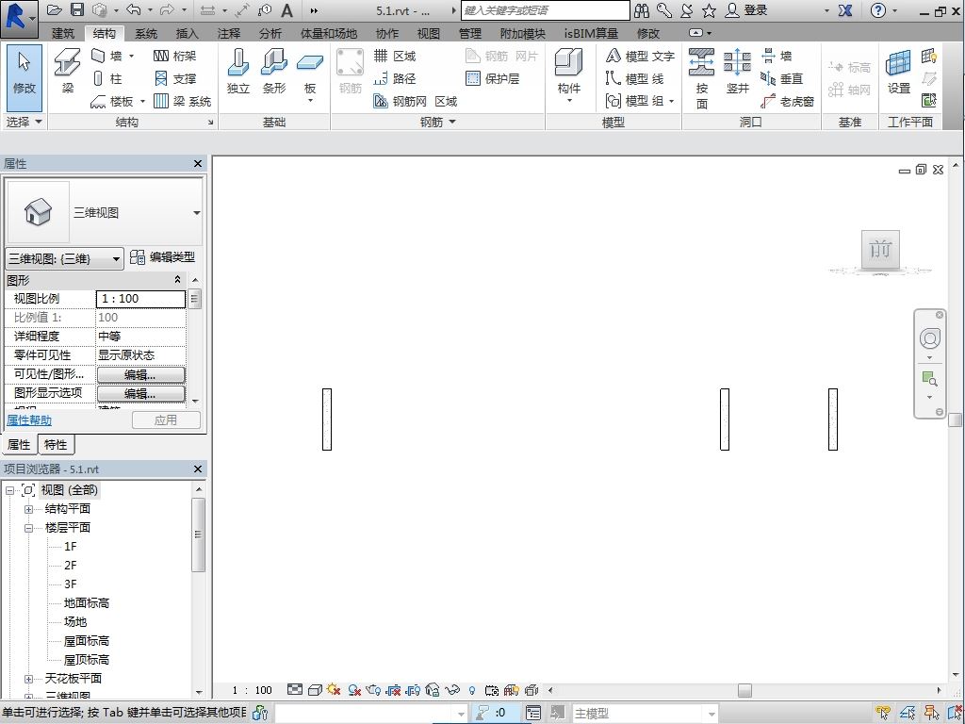Toggle detail level icon in view bar
The image size is (965, 724).
click(x=295, y=690)
